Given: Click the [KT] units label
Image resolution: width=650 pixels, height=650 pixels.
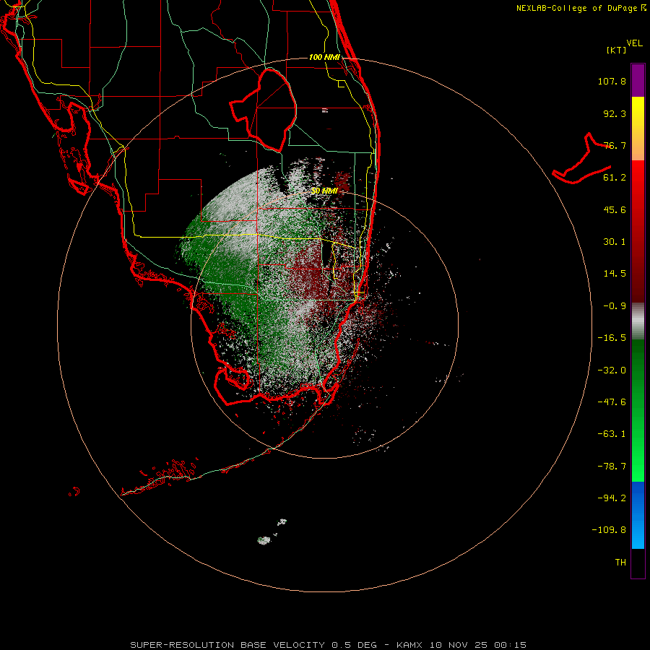Looking at the screenshot, I should 617,50.
